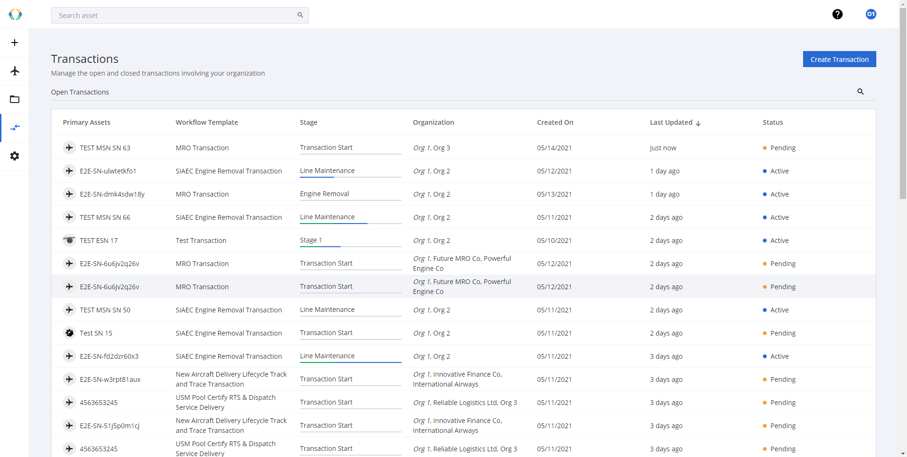Click engine icon for TEST ESN 17
The height and width of the screenshot is (457, 907).
click(x=69, y=241)
